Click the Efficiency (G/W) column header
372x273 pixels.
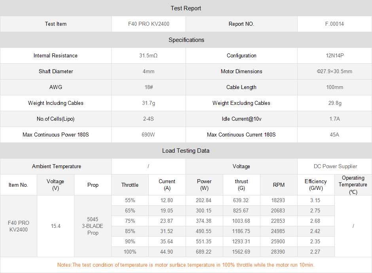tap(315, 185)
